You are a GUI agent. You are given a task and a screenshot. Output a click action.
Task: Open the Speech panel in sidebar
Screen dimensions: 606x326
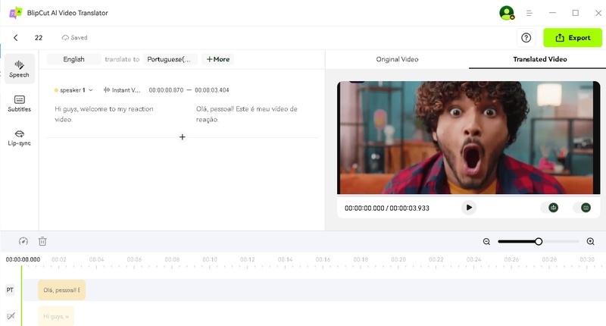tap(19, 68)
